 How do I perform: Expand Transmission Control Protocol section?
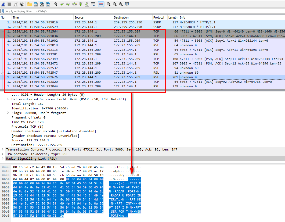pyautogui.click(x=2, y=149)
